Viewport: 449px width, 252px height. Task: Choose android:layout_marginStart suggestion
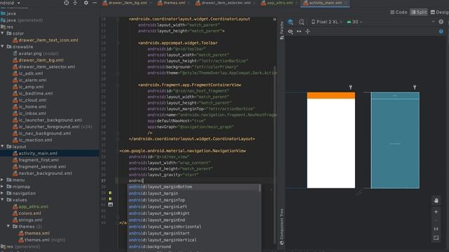click(194, 233)
